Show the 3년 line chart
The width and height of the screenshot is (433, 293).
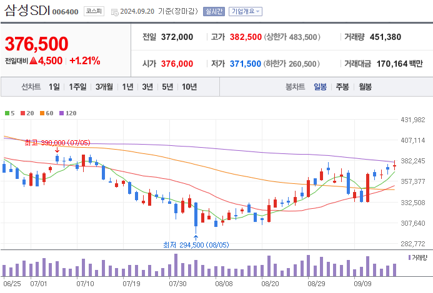tap(147, 87)
